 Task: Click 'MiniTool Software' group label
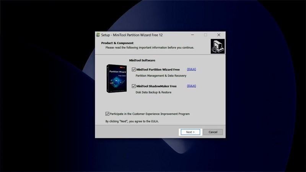click(142, 60)
